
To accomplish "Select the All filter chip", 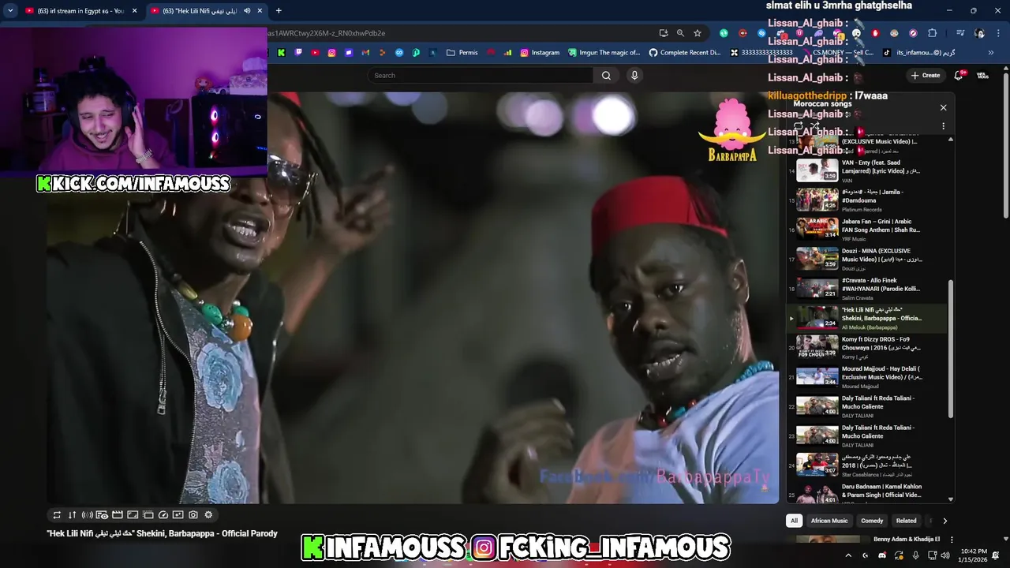I will tap(795, 521).
